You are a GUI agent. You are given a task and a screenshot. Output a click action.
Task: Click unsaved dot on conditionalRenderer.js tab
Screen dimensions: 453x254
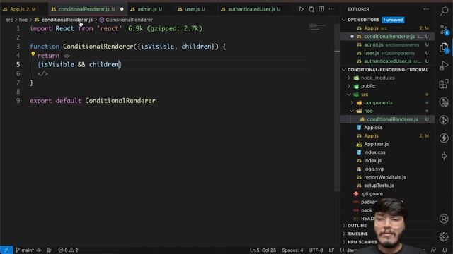pyautogui.click(x=122, y=9)
